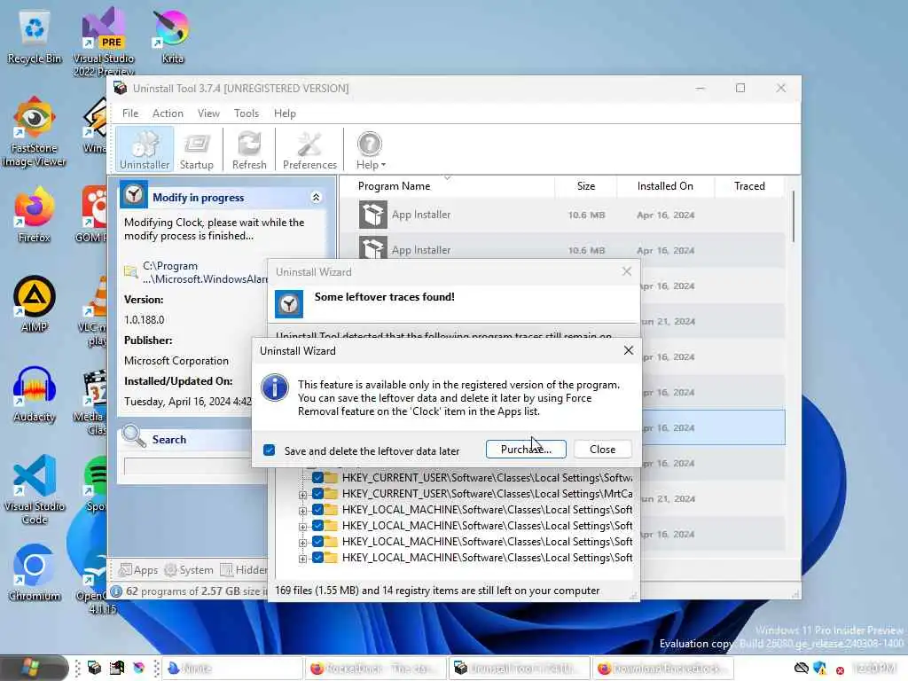Click the Traced column header
Viewport: 908px width, 681px height.
click(749, 186)
